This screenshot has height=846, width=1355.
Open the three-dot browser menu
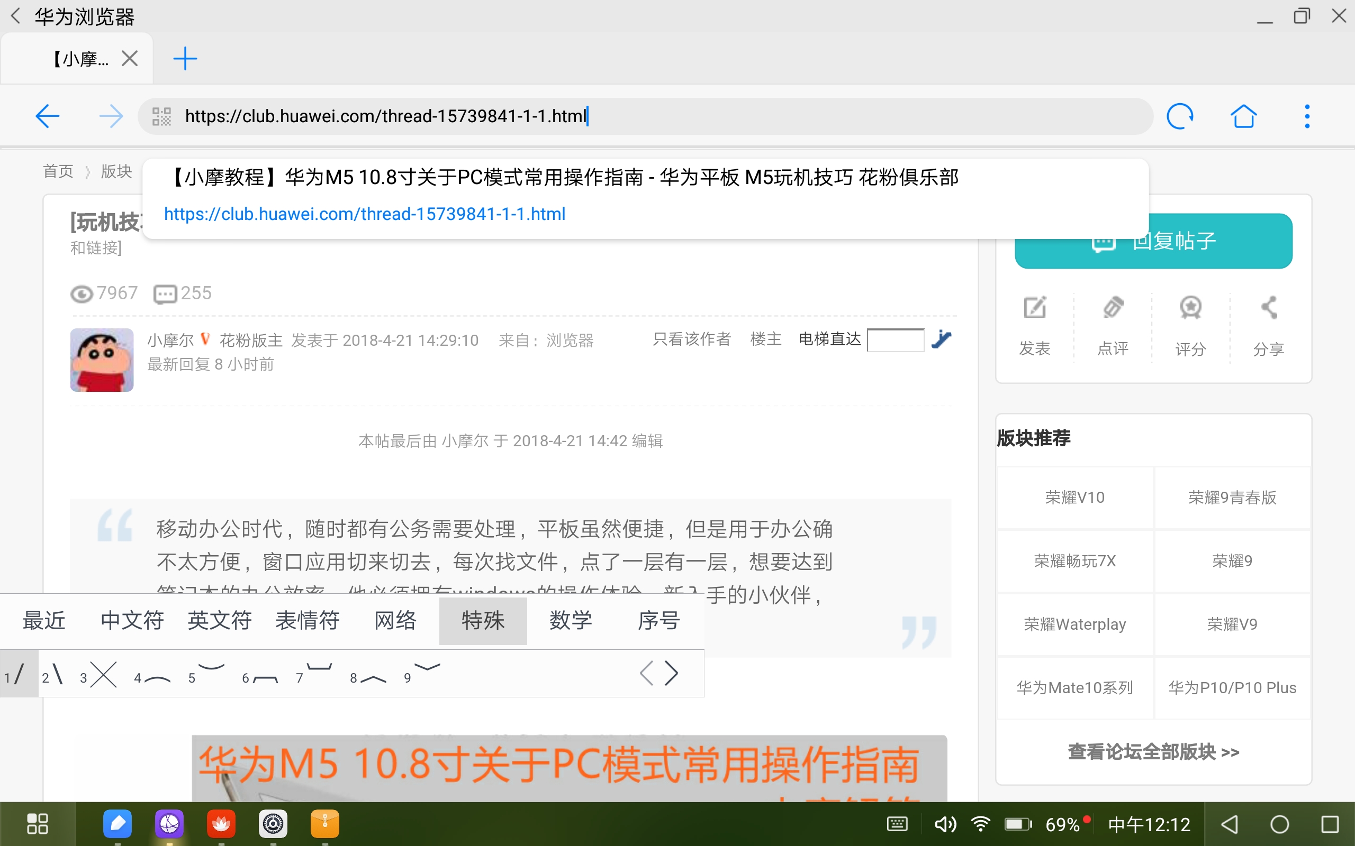coord(1307,116)
